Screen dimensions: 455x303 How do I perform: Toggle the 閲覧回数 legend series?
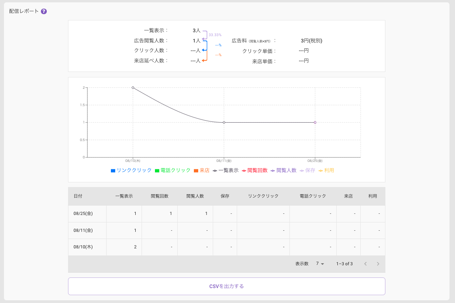point(254,171)
